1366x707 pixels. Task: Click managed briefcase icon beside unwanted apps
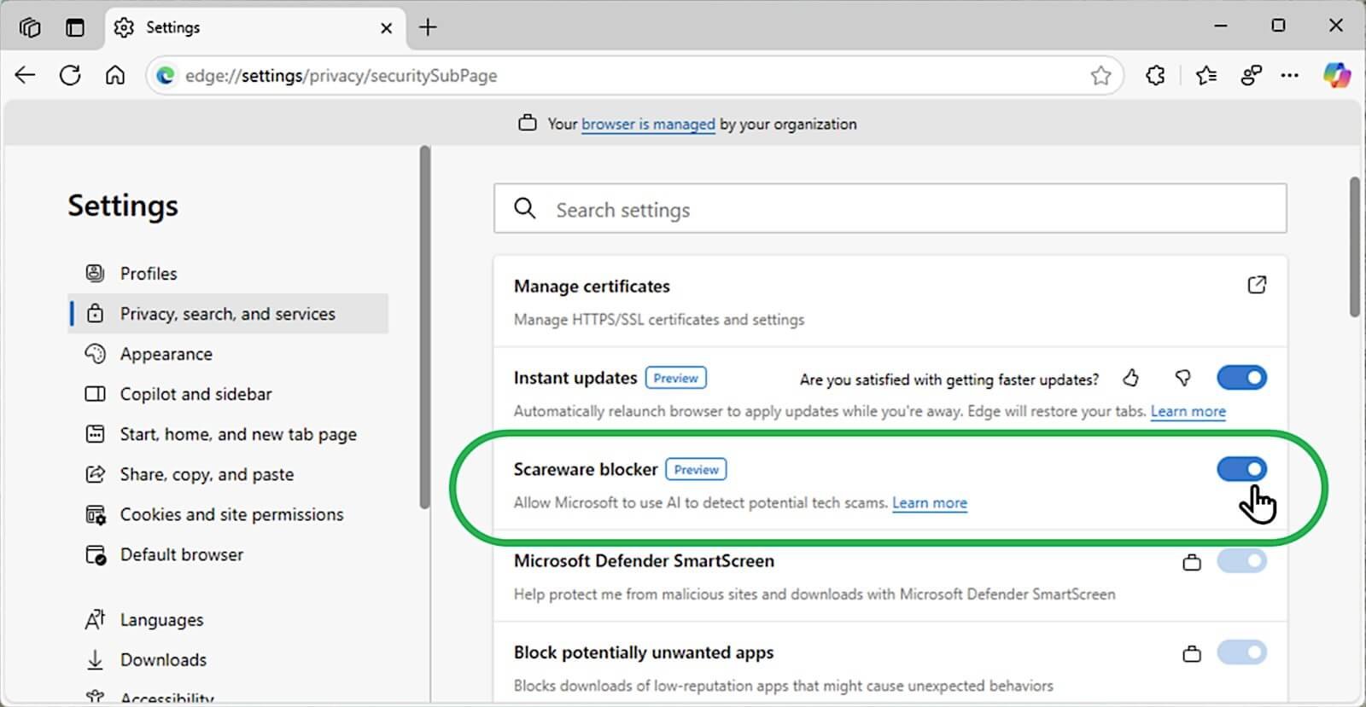click(x=1192, y=654)
